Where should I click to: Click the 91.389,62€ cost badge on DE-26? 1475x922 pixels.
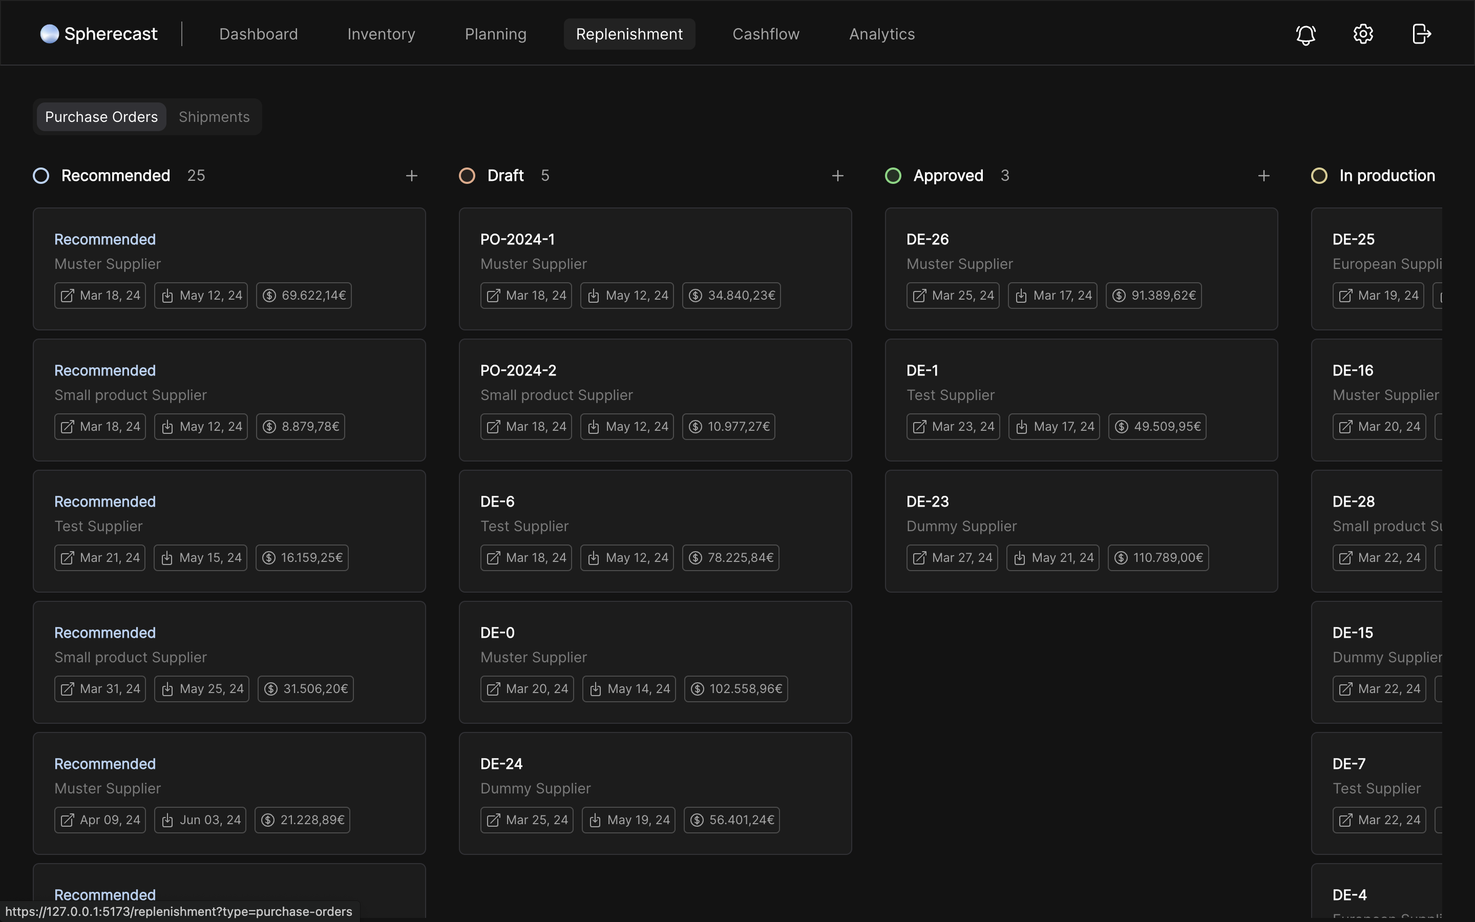tap(1153, 296)
